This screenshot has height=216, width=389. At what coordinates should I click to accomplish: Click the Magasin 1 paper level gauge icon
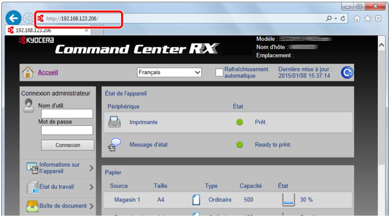tap(289, 200)
